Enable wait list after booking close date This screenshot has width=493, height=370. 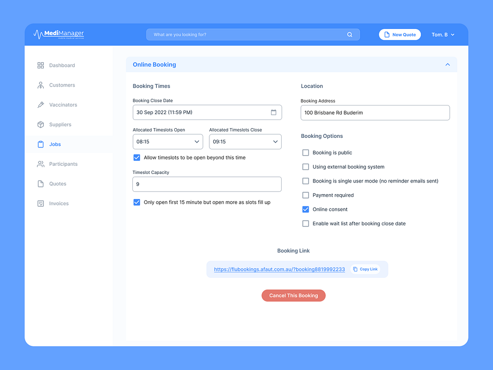click(306, 224)
